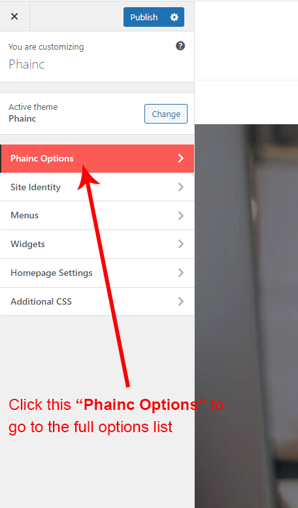Screen dimensions: 298x508
Task: Click the 'You are customizing Phainc' heading
Action: coord(46,56)
